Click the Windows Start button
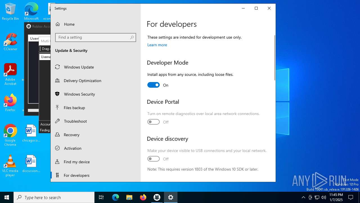360x203 pixels. [x=7, y=197]
